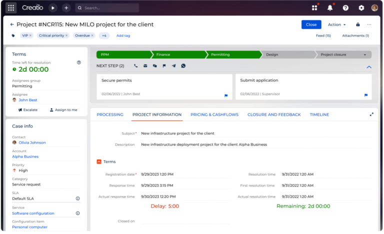Open system settings gear
Viewport: 384px width, 234px height.
pos(361,8)
